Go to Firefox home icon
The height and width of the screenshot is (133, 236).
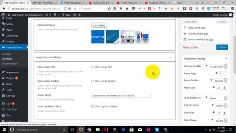[127, 8]
